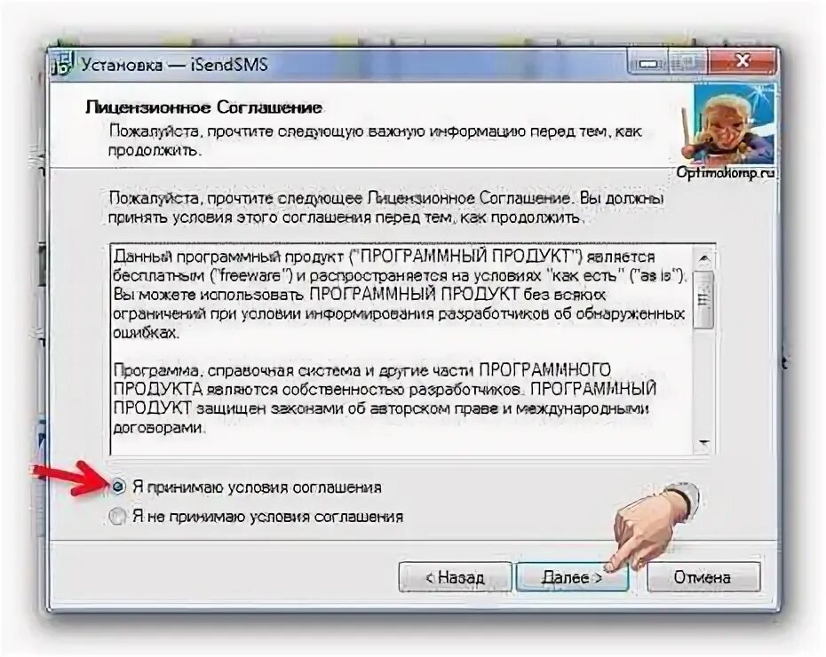Close the iSendSMS installer window
Screen dimensions: 826x657
click(x=742, y=62)
